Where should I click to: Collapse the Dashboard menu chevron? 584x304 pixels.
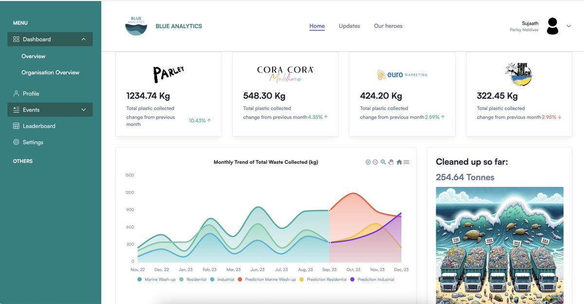tap(84, 39)
